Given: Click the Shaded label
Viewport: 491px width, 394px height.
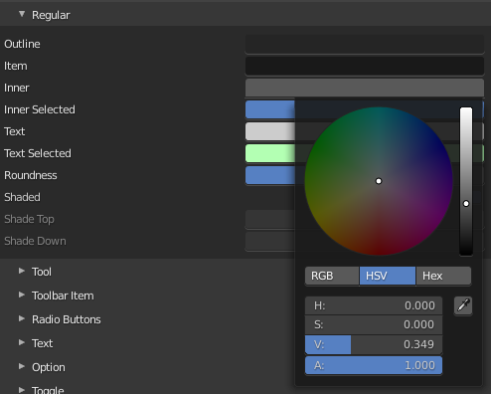Looking at the screenshot, I should 22,197.
